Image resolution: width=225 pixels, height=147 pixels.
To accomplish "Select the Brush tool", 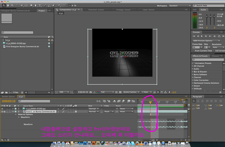I will pos(45,5).
